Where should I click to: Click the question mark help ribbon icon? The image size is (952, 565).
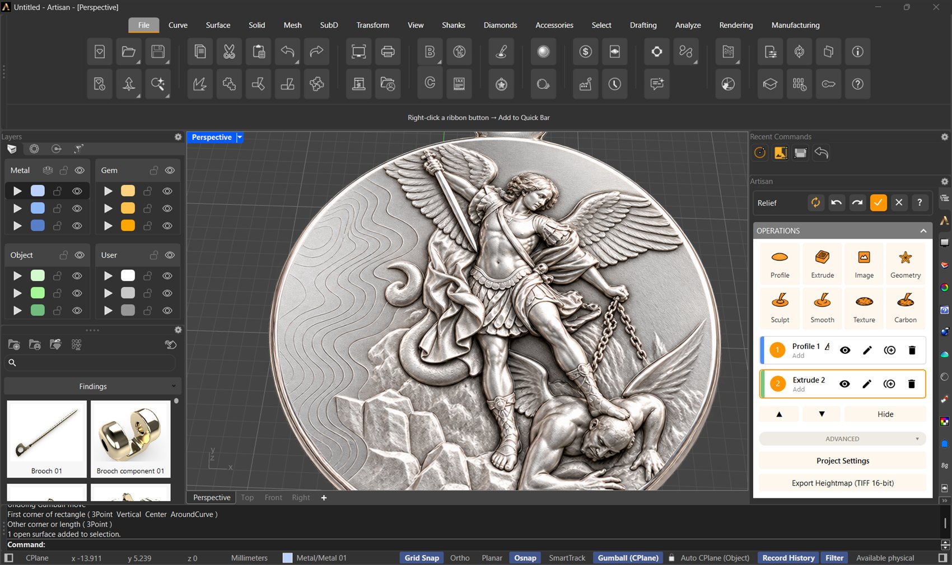857,84
